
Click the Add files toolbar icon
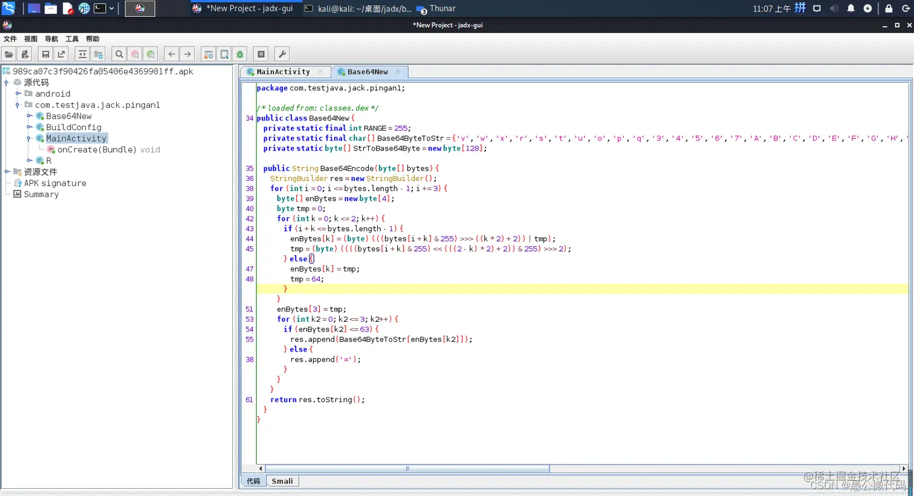pyautogui.click(x=25, y=54)
